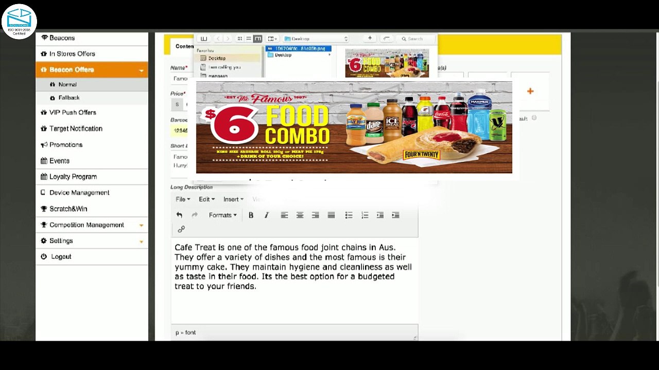Toggle the file dialog sidebar
This screenshot has width=659, height=370.
pos(204,39)
